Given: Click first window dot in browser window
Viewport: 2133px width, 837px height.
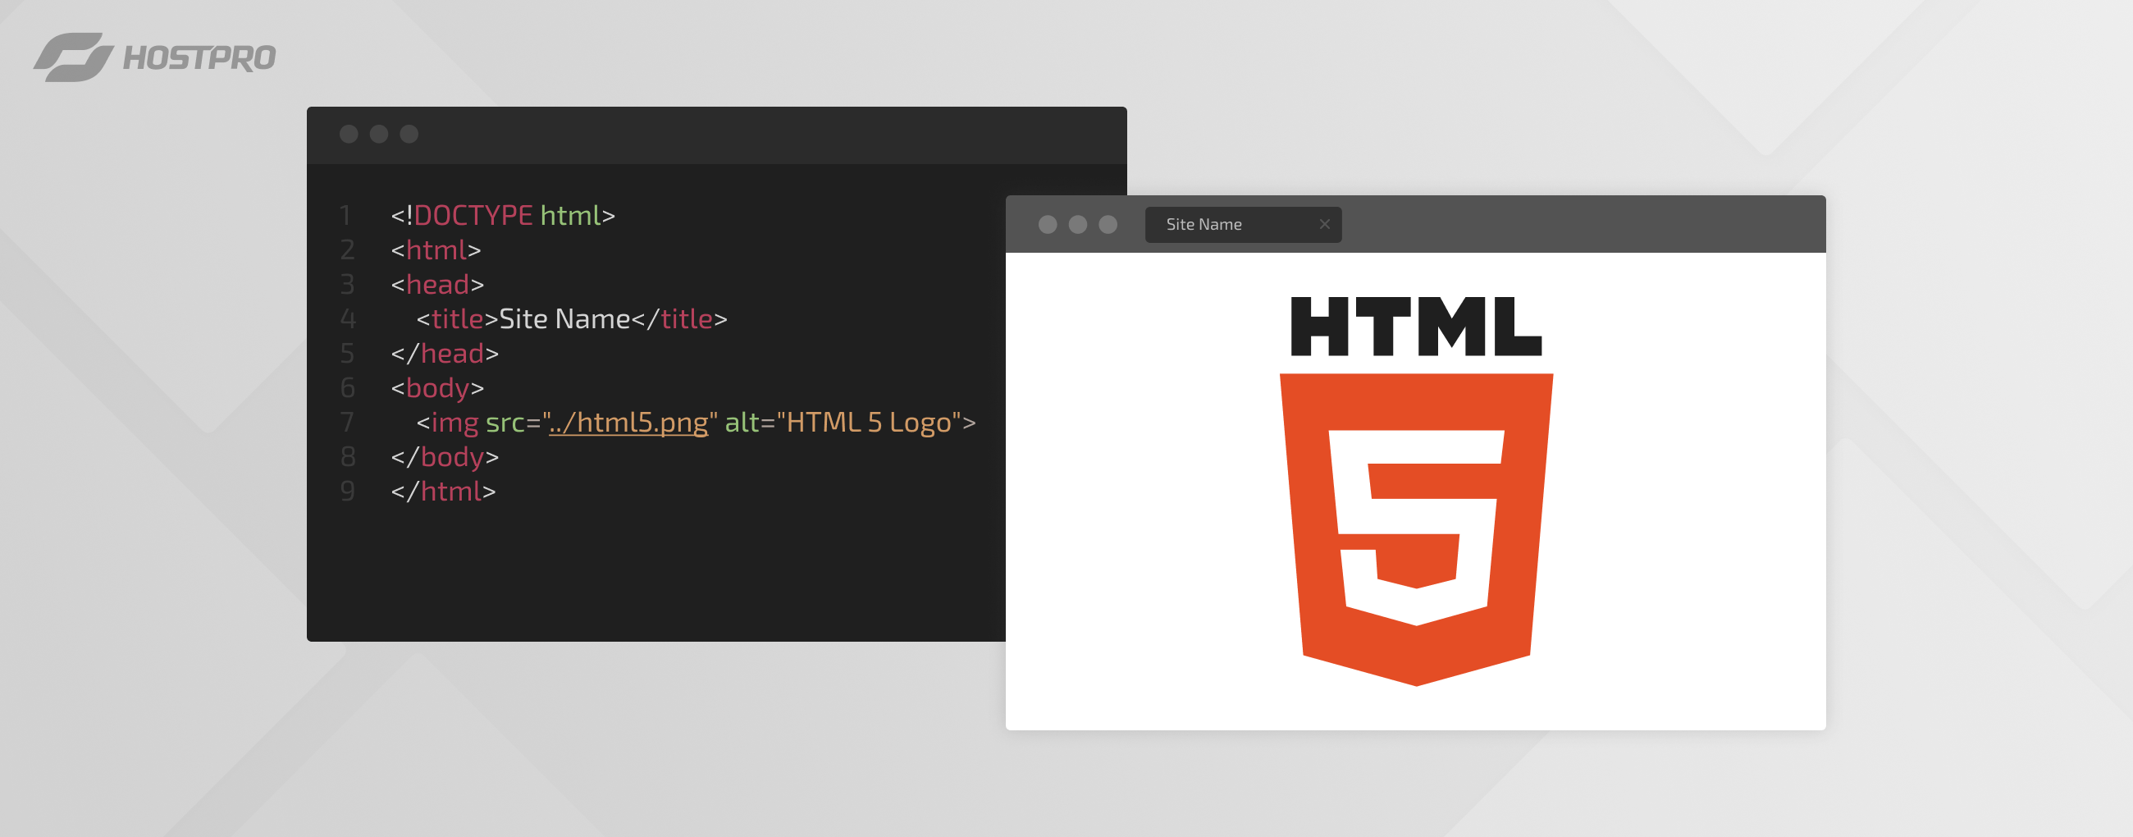Looking at the screenshot, I should pos(1048,224).
